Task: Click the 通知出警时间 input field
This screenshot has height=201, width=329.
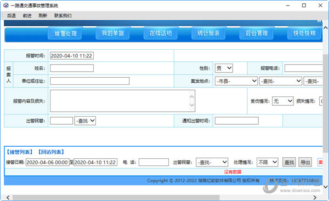Action: click(237, 120)
